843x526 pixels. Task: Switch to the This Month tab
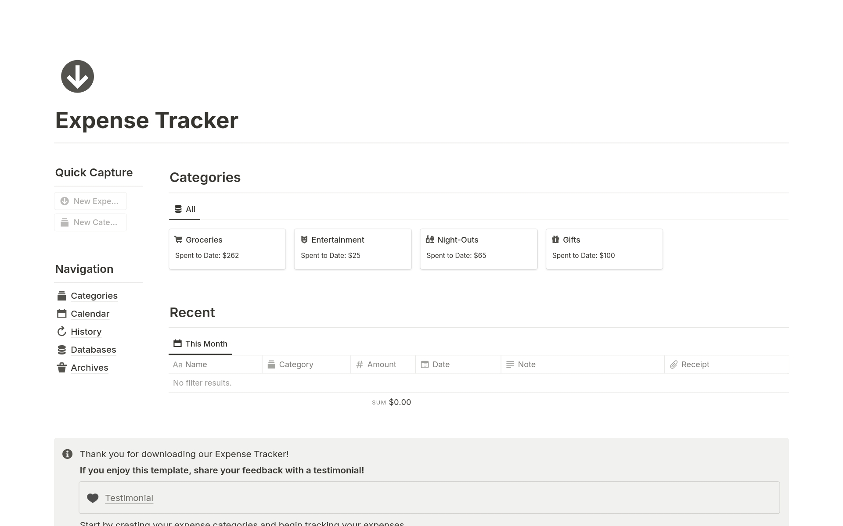click(201, 344)
